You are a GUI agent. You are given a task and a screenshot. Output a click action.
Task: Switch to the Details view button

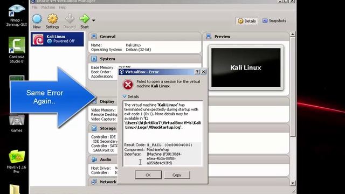click(247, 21)
